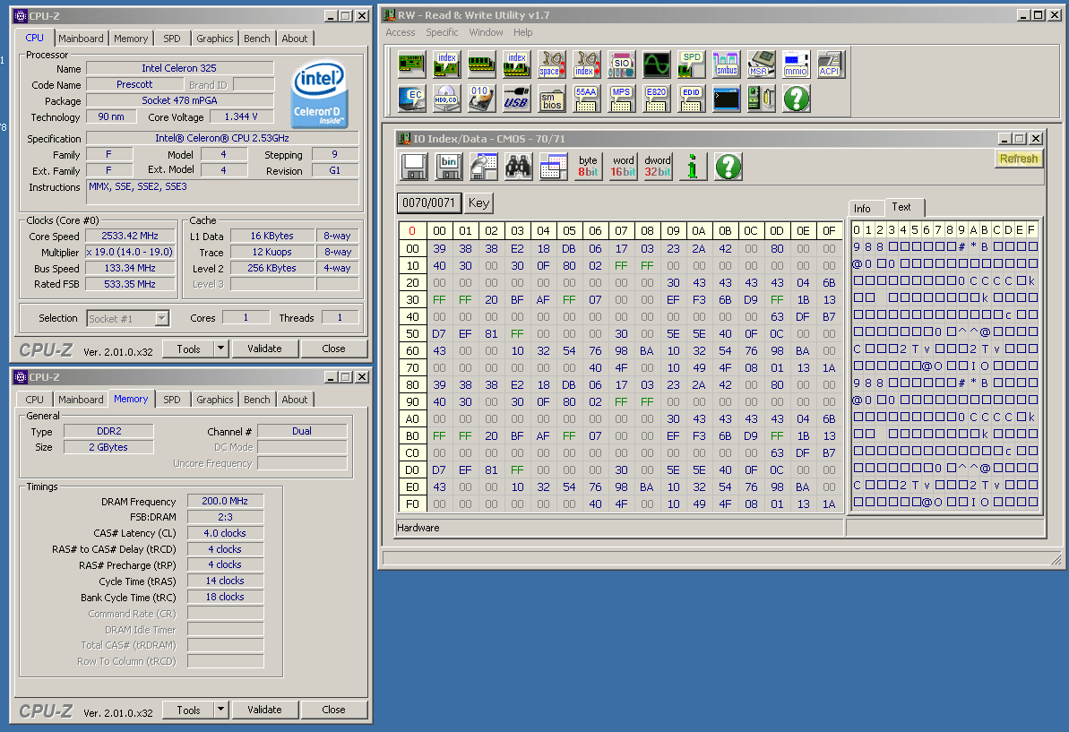
Task: Click the 0070/0071 port button
Action: 429,202
